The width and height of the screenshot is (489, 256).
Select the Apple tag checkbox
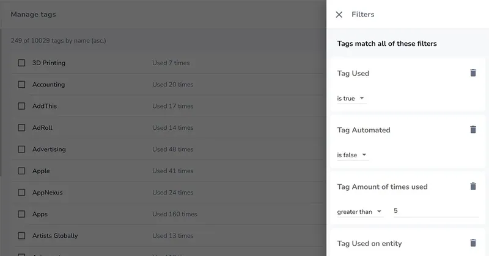click(x=21, y=171)
